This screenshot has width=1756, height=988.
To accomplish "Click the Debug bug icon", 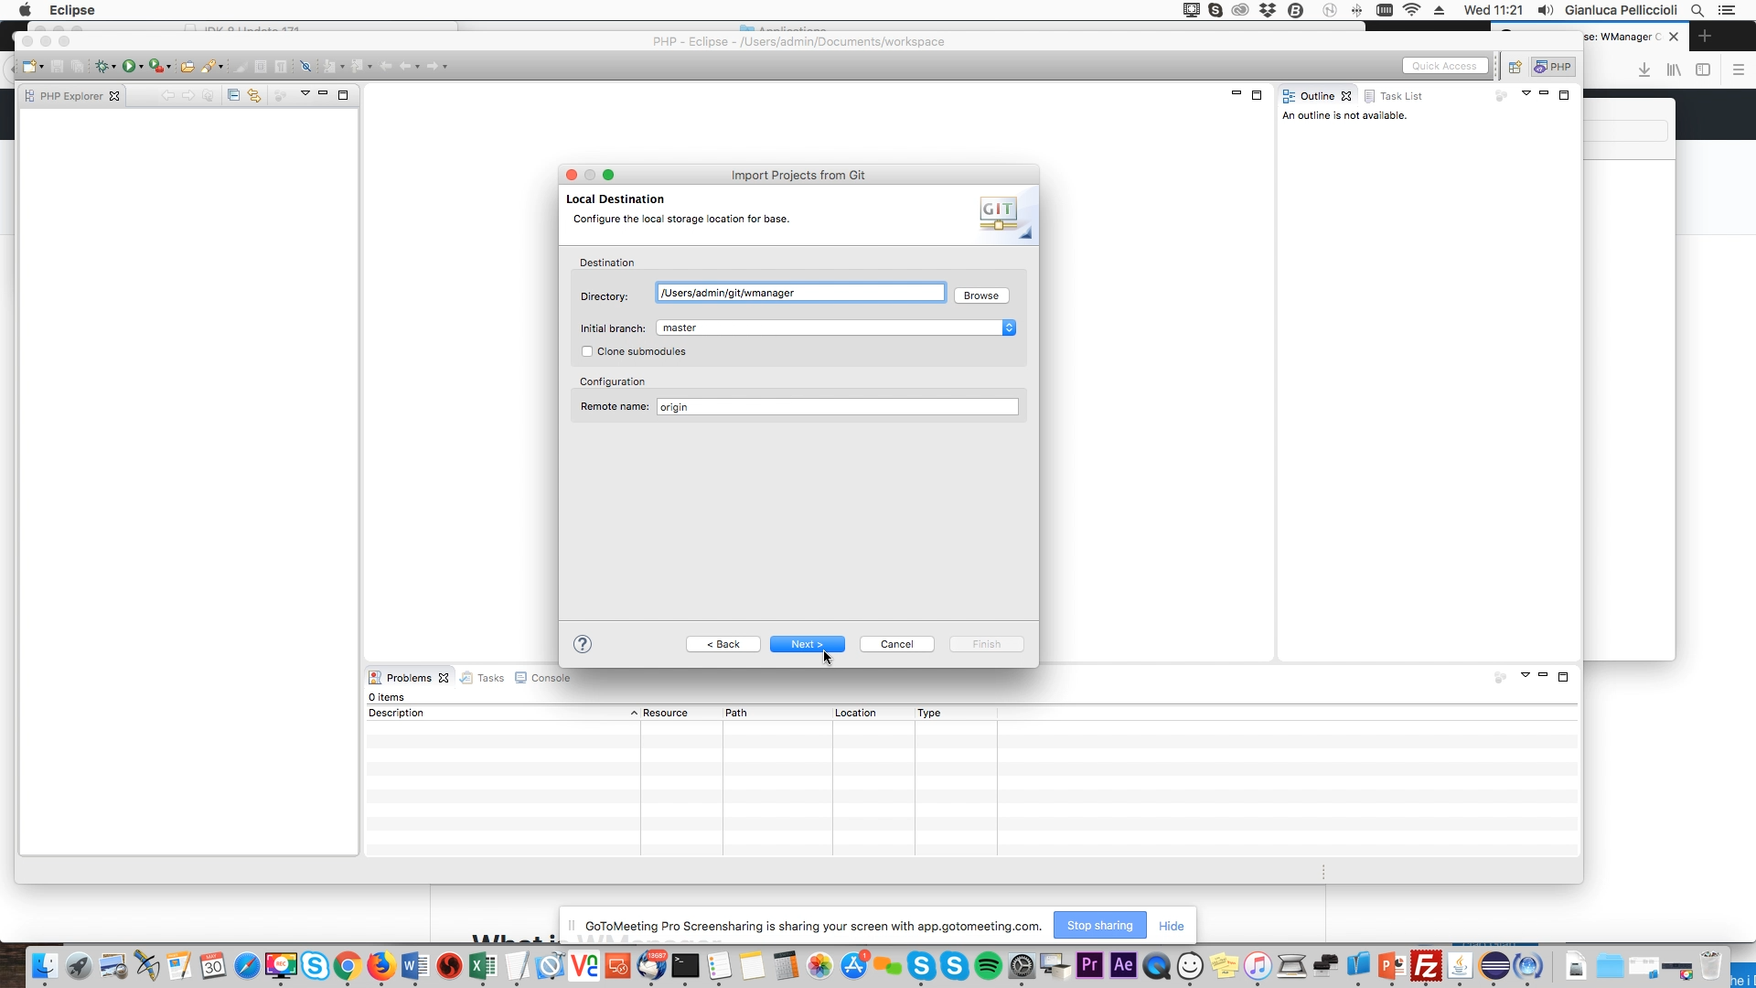I will tap(102, 66).
